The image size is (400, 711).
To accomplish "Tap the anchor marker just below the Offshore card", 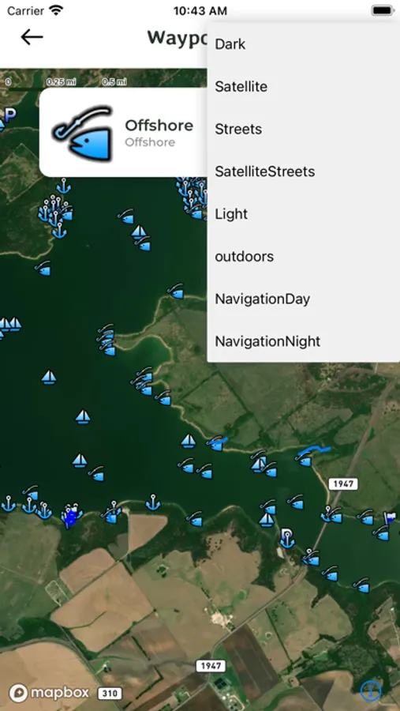I will [x=63, y=186].
